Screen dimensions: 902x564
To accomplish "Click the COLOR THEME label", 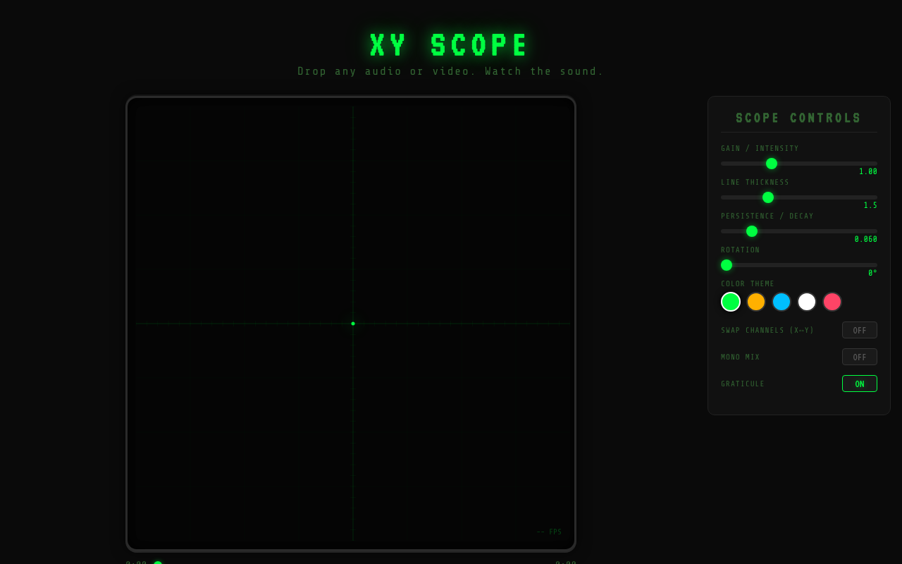I will tap(748, 284).
